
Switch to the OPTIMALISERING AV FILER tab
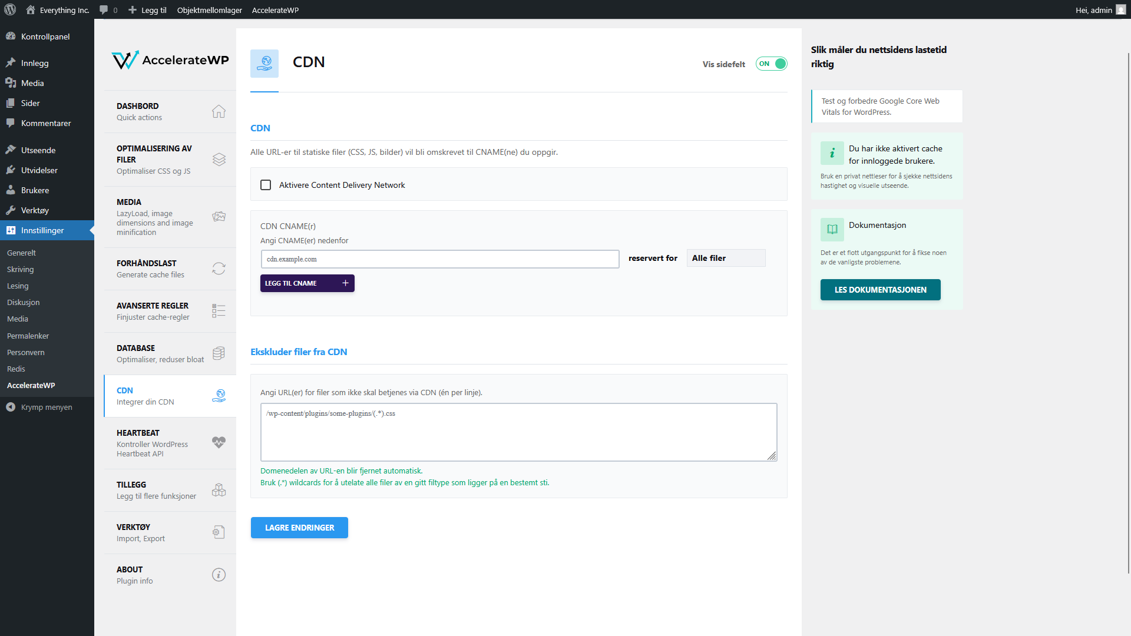point(170,159)
